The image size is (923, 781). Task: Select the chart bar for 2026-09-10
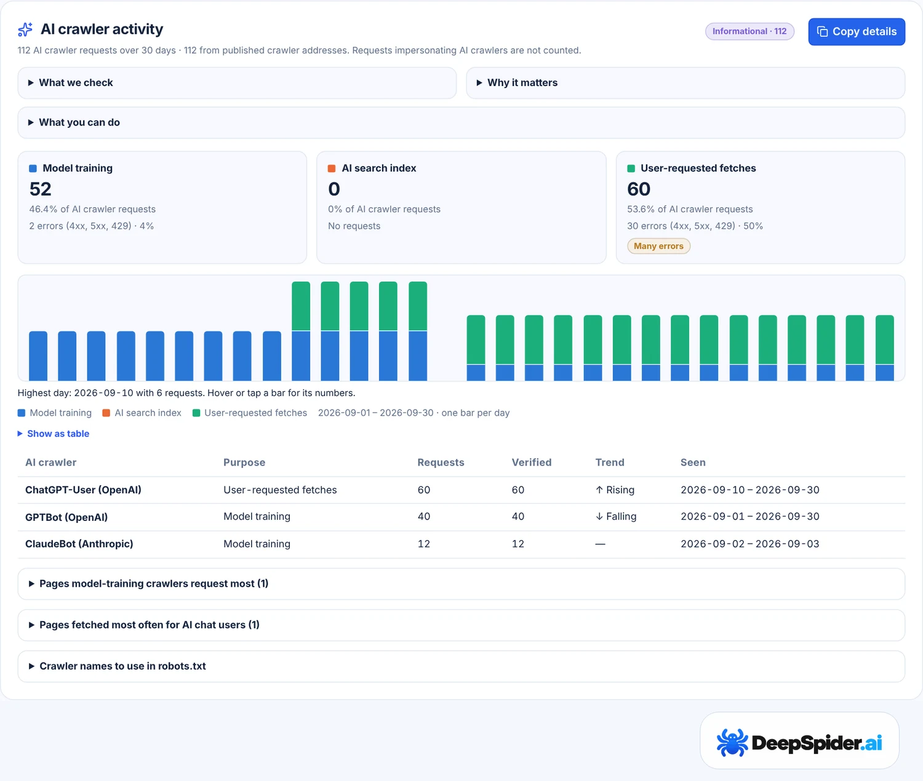(x=301, y=331)
